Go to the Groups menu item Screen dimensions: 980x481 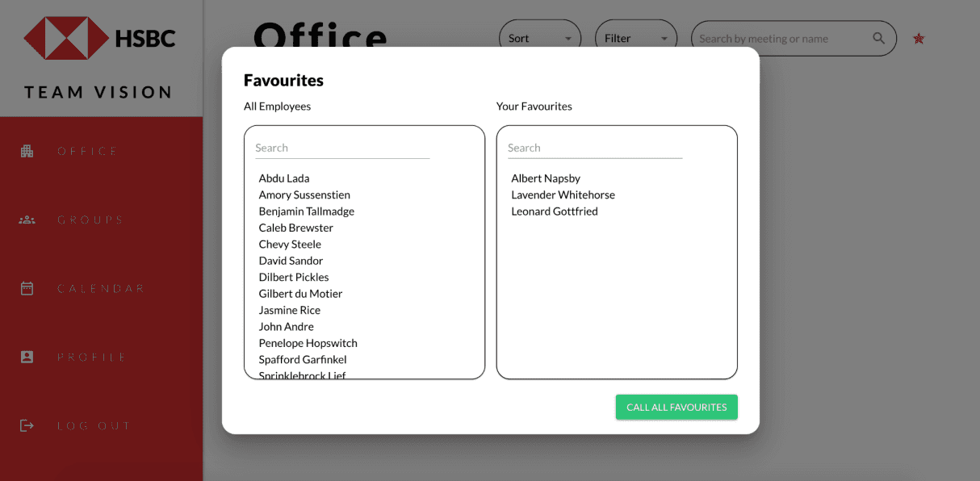[90, 220]
